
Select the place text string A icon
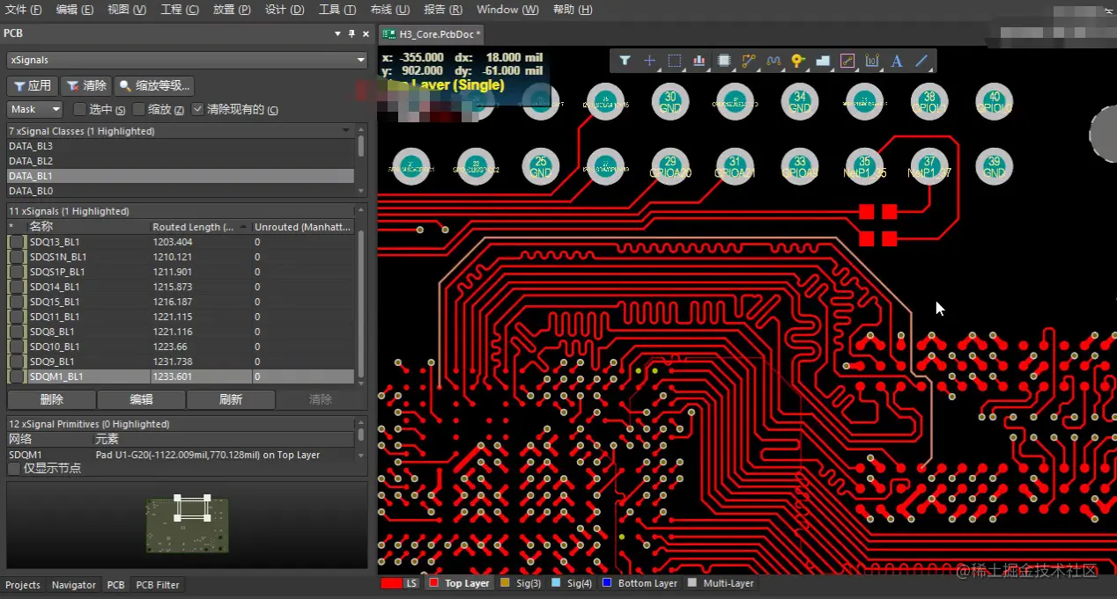pyautogui.click(x=897, y=61)
